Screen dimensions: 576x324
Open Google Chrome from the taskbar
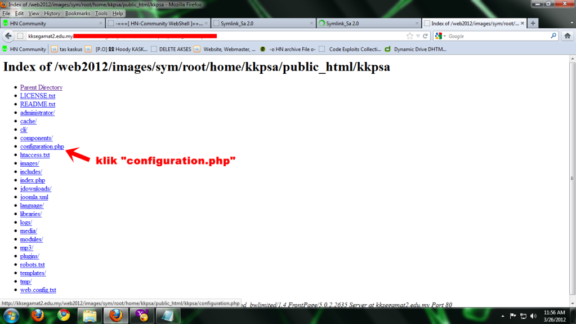click(x=64, y=315)
